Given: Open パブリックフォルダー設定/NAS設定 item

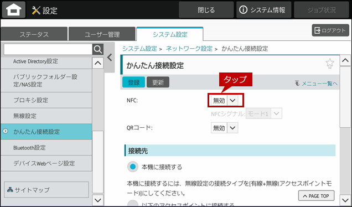Looking at the screenshot, I should (46, 81).
